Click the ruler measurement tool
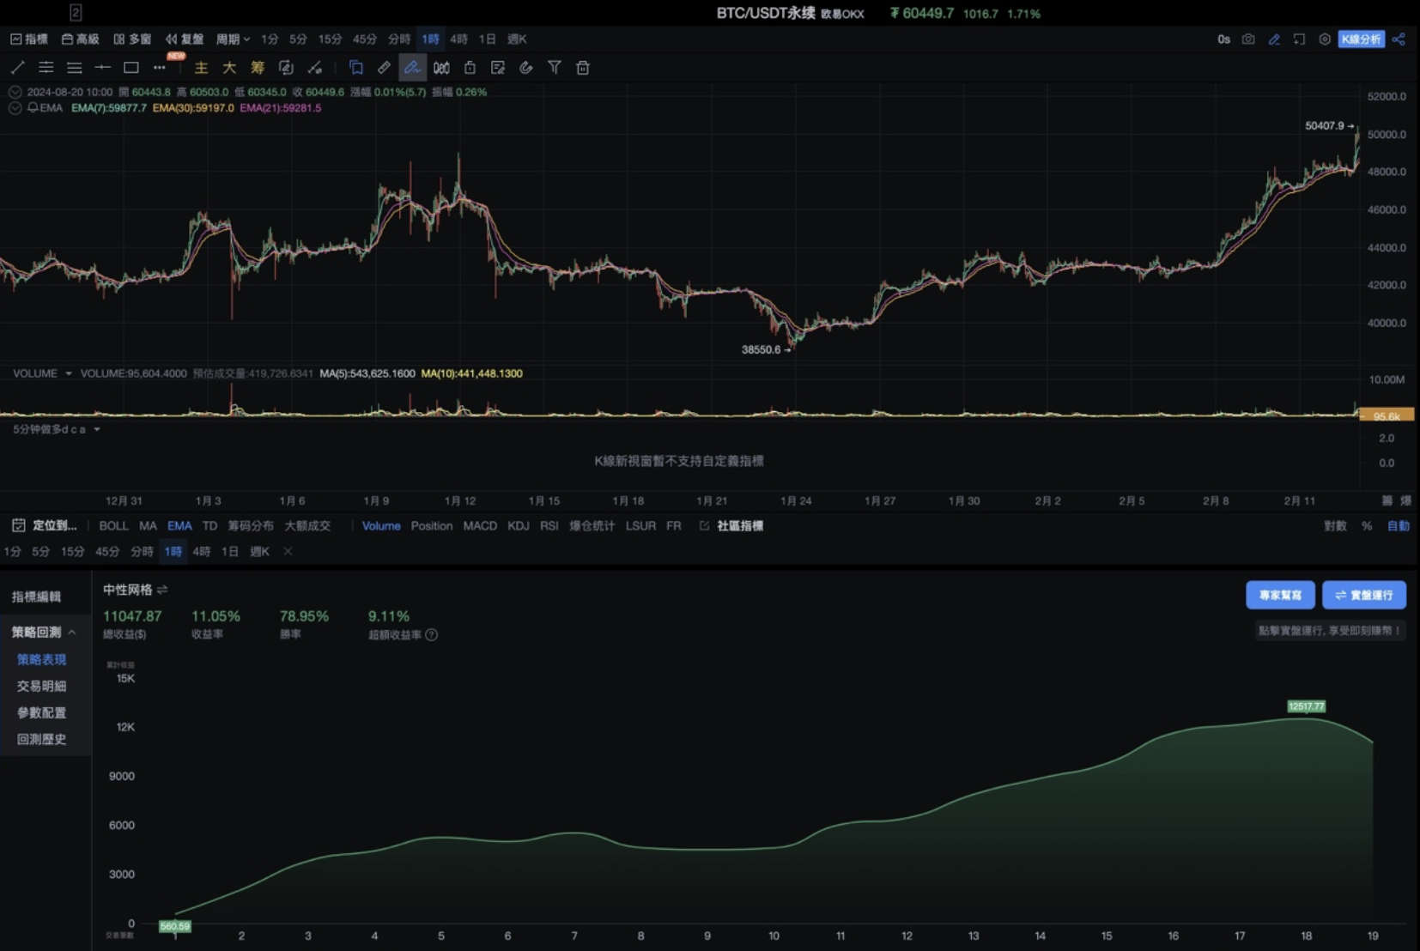 click(384, 68)
